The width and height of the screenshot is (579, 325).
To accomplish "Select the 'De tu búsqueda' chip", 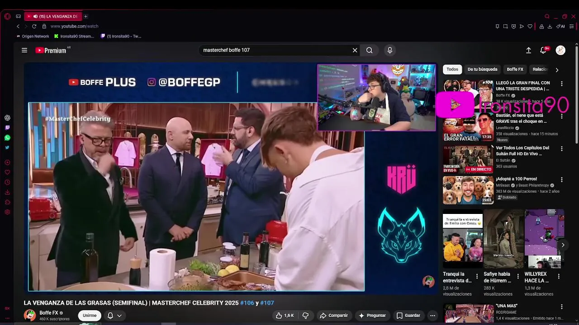I will coord(482,69).
